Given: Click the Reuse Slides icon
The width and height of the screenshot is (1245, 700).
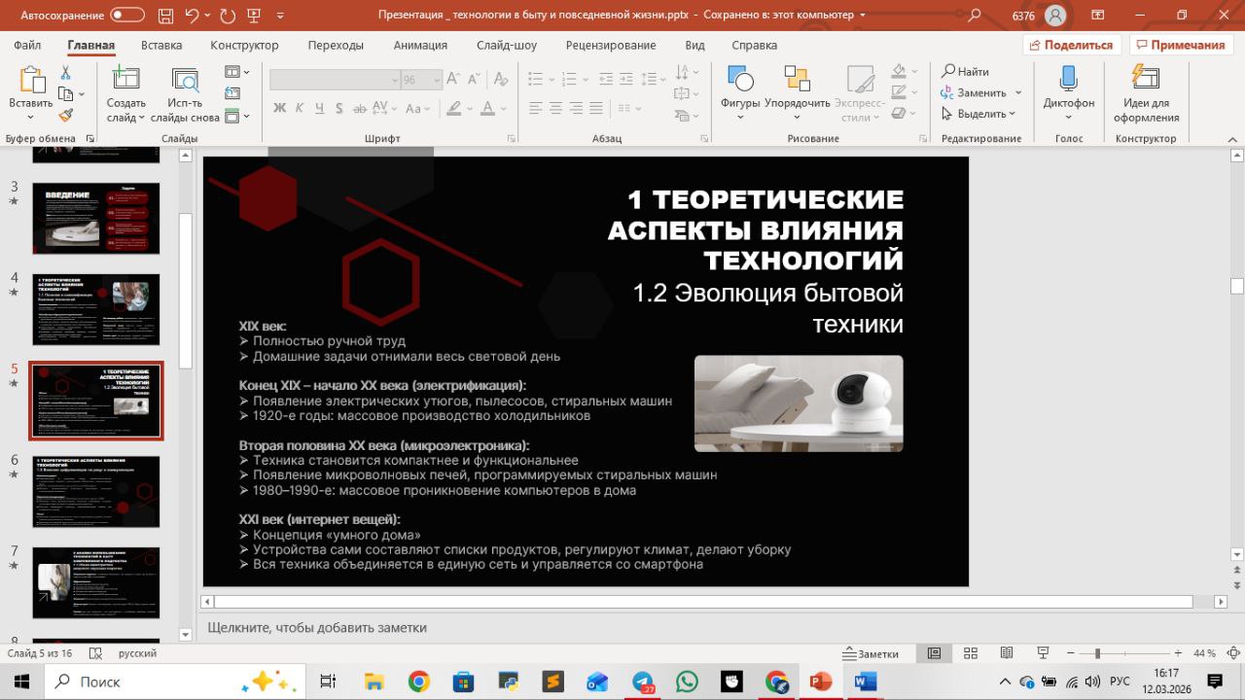Looking at the screenshot, I should click(x=185, y=81).
